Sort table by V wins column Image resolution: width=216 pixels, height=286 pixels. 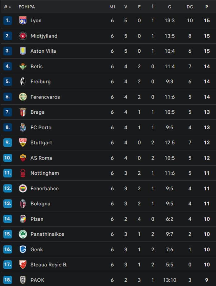pyautogui.click(x=126, y=7)
